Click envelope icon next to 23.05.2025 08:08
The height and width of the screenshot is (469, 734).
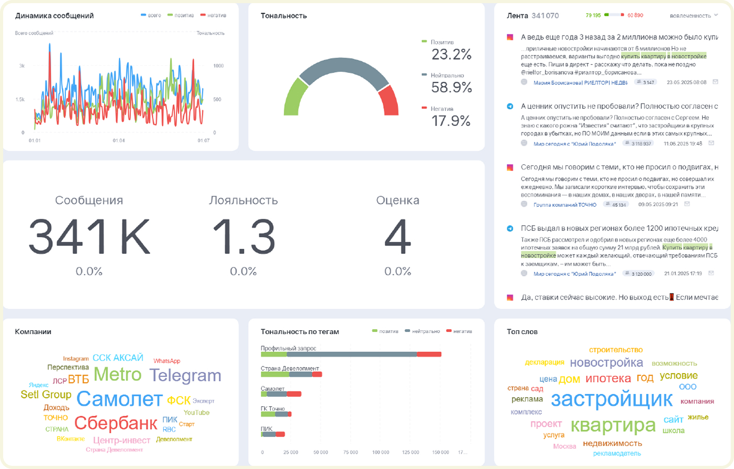pyautogui.click(x=715, y=82)
